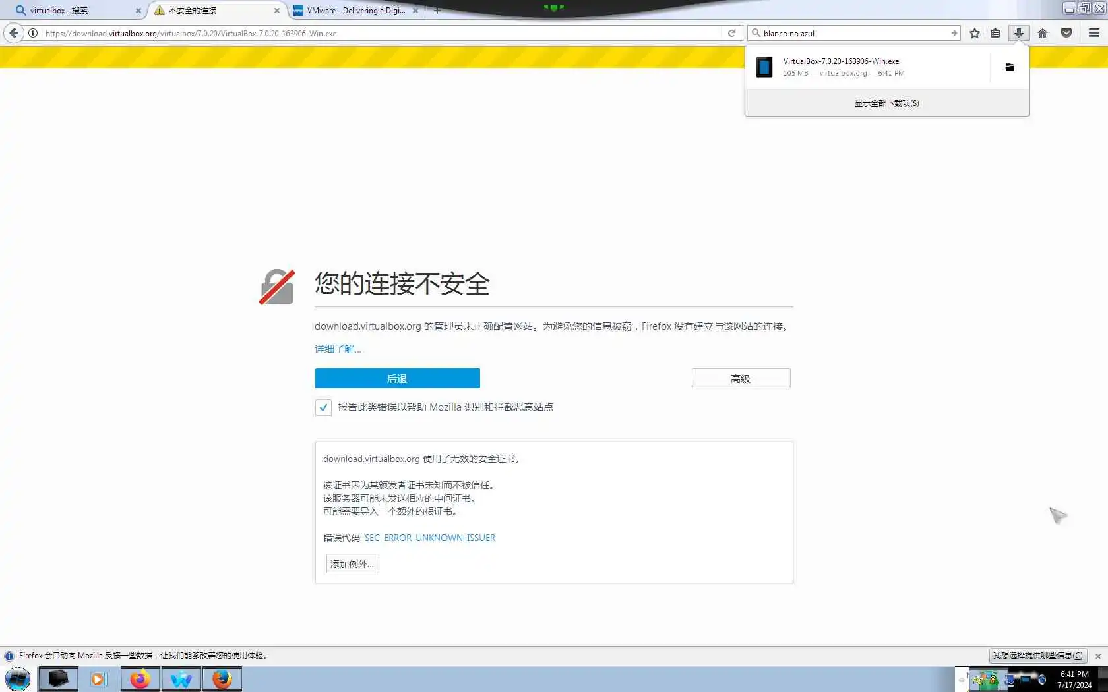The height and width of the screenshot is (692, 1108).
Task: Bookmark this page with the star icon
Action: tap(975, 33)
